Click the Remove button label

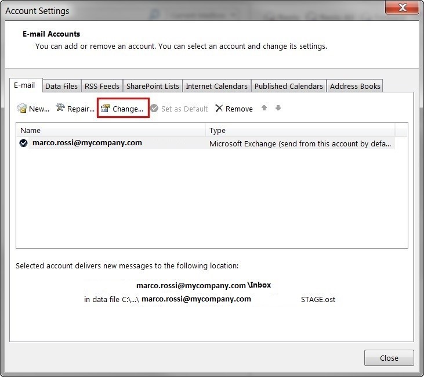[x=239, y=109]
